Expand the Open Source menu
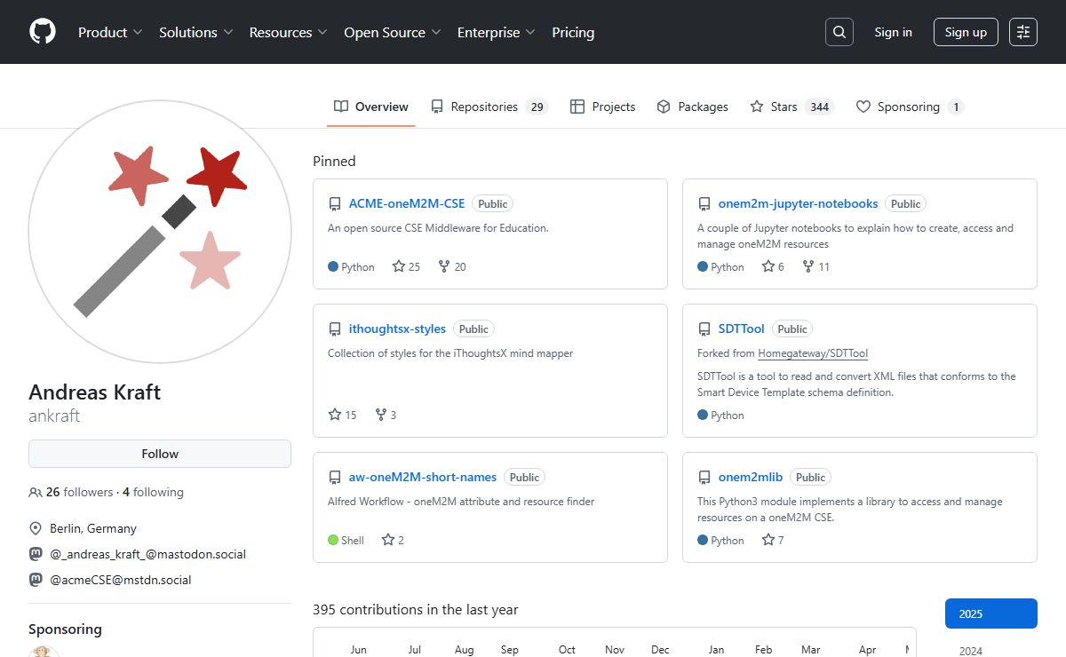This screenshot has width=1066, height=657. coord(393,32)
